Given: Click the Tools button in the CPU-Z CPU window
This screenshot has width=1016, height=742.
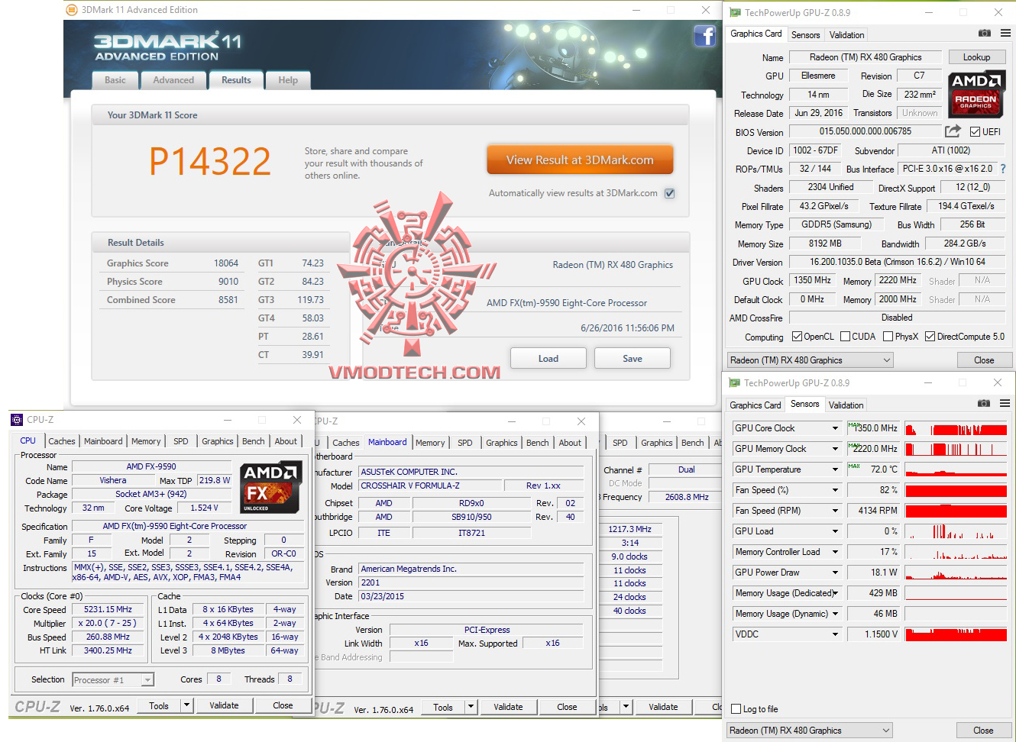Looking at the screenshot, I should click(x=159, y=706).
